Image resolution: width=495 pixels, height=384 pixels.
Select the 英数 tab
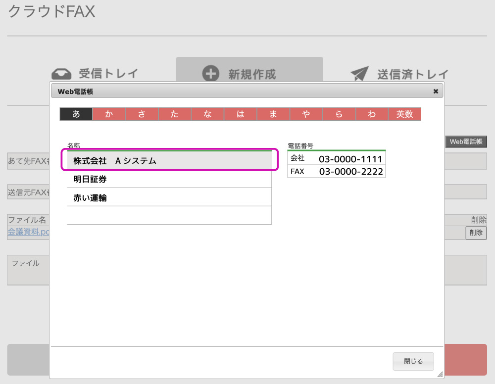tap(404, 114)
